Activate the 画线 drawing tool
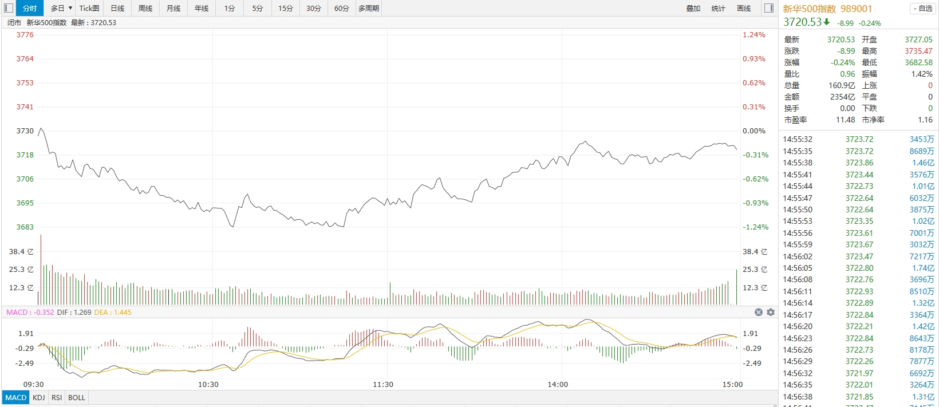 pos(744,8)
